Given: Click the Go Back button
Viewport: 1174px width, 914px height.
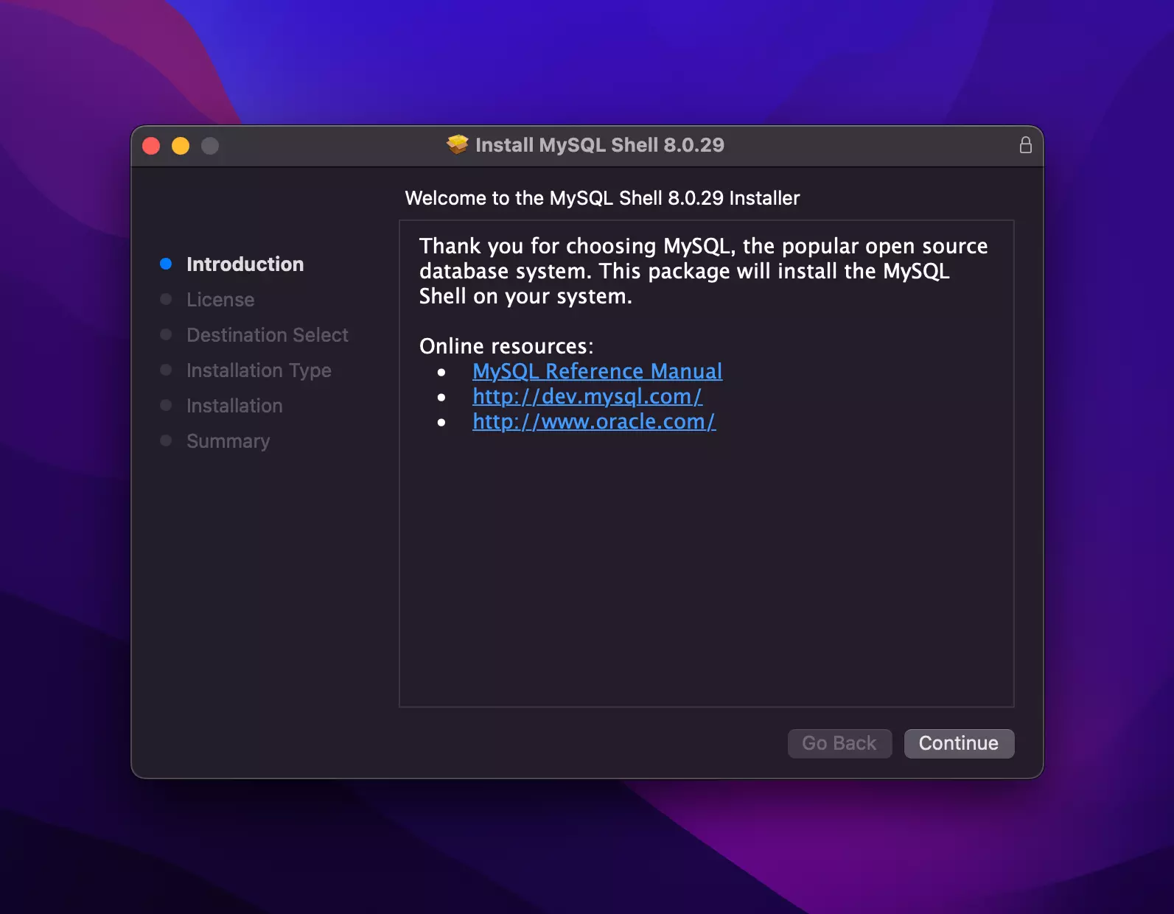Looking at the screenshot, I should tap(839, 743).
